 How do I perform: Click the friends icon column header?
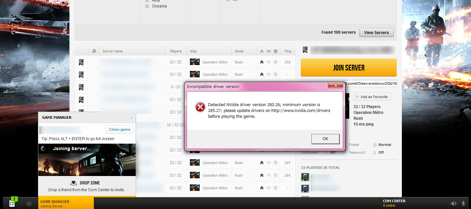[94, 51]
